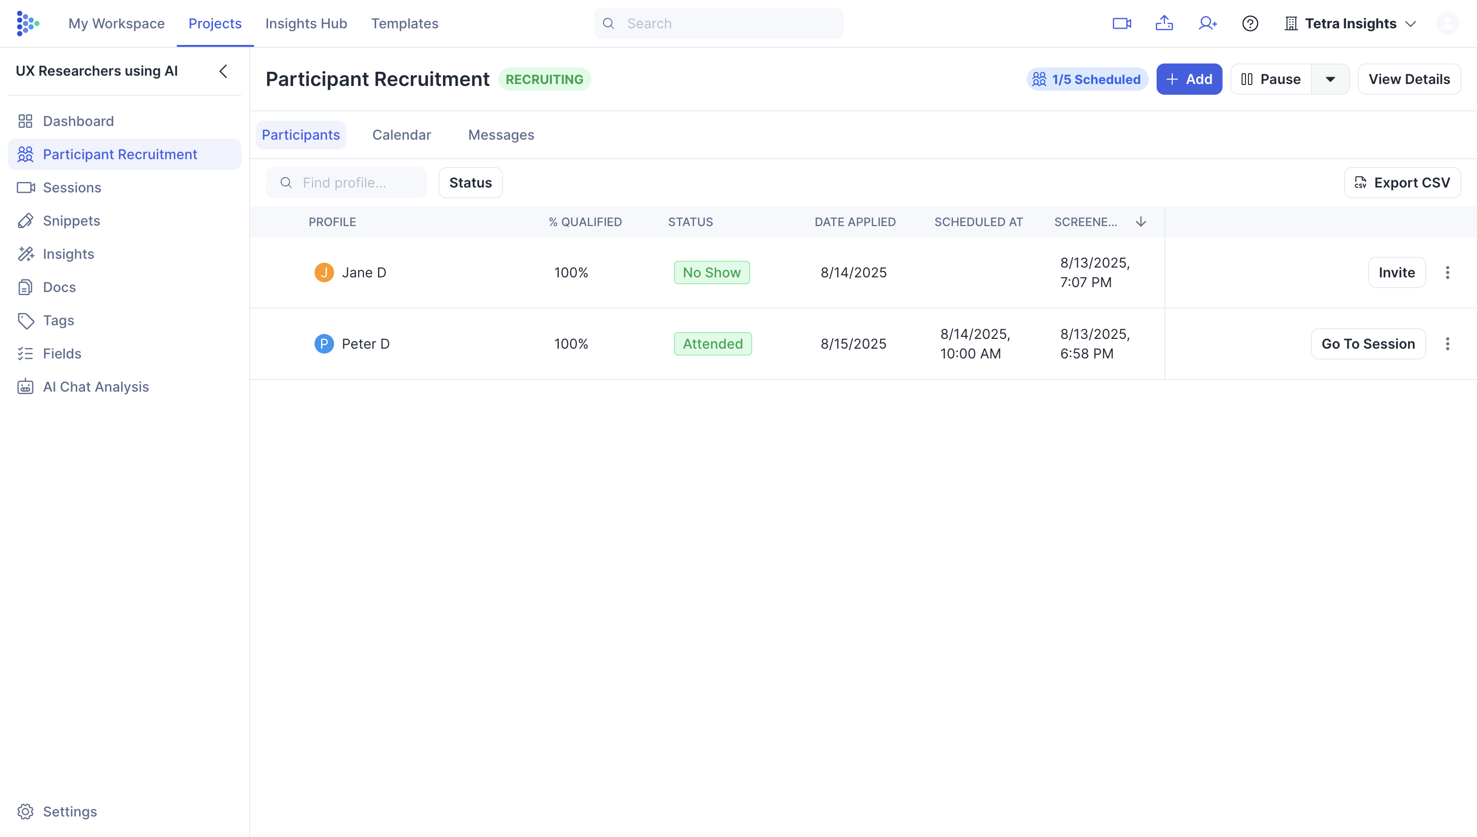The height and width of the screenshot is (837, 1477).
Task: Open the help question mark icon
Action: (1250, 23)
